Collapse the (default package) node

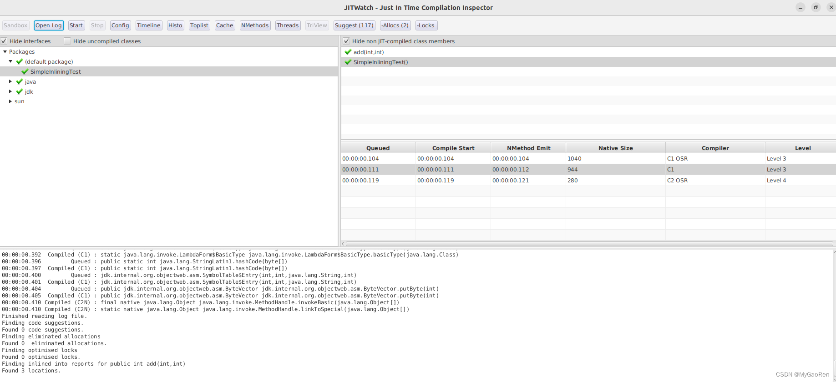[x=10, y=61]
